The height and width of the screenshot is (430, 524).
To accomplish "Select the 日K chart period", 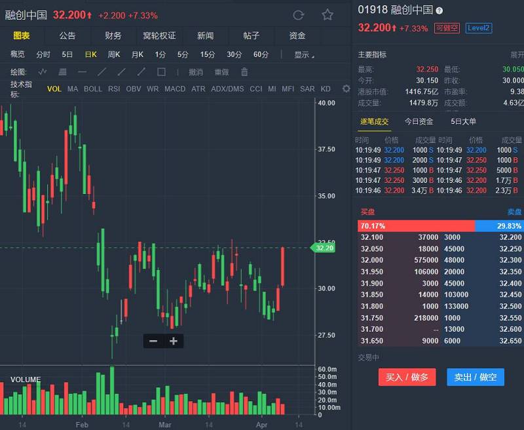I will click(x=91, y=54).
